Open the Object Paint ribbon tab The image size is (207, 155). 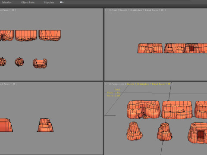pos(28,3)
